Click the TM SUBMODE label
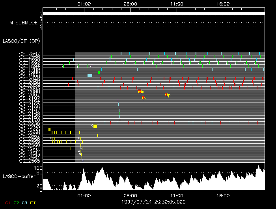276x209 pixels. (22, 23)
